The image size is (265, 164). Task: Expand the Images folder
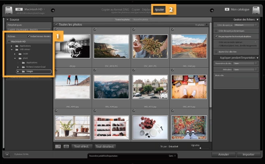pyautogui.click(x=18, y=71)
